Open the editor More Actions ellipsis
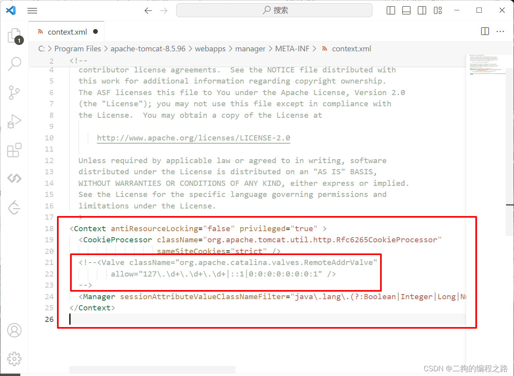Image resolution: width=514 pixels, height=376 pixels. coord(500,31)
